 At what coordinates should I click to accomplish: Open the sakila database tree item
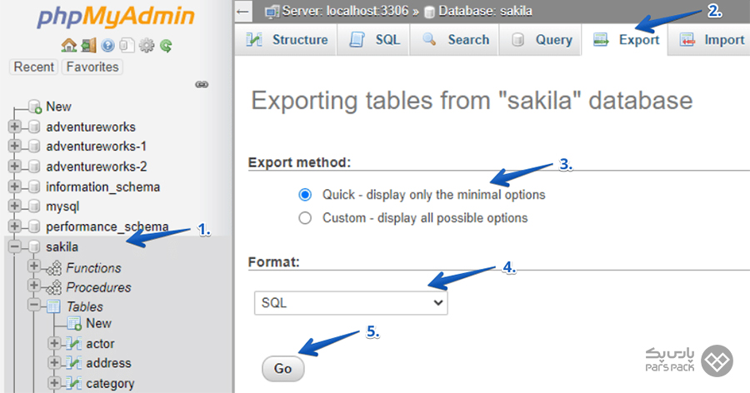62,247
